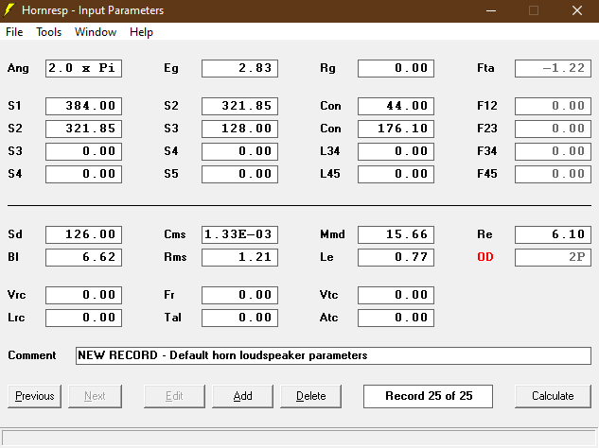Click the F23 field
Viewport: 599px width, 448px height.
[554, 129]
